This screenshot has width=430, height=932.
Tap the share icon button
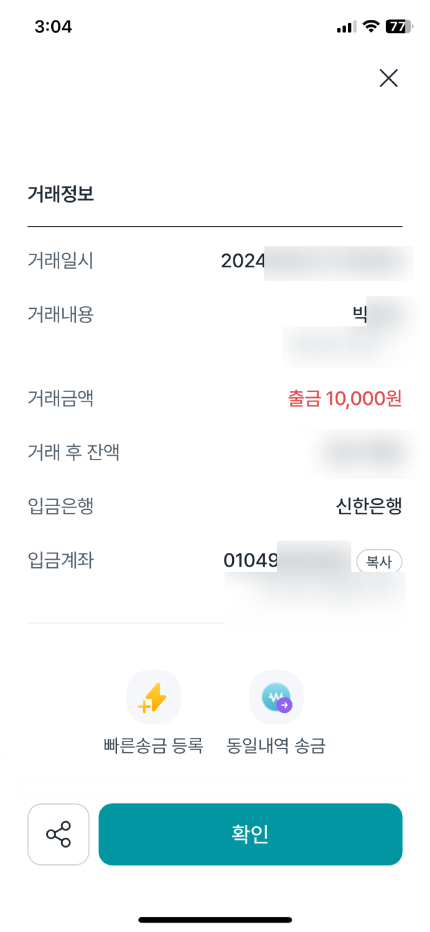click(x=58, y=834)
